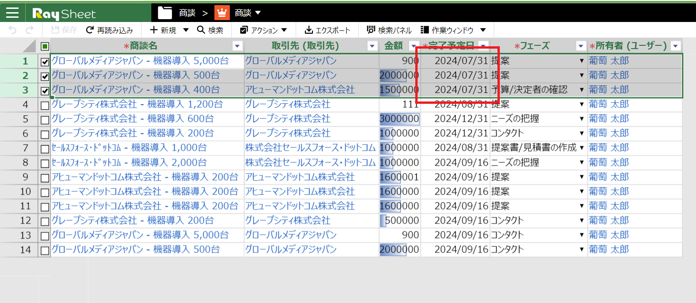Click the 3000000 amount data bar cell

(x=399, y=119)
